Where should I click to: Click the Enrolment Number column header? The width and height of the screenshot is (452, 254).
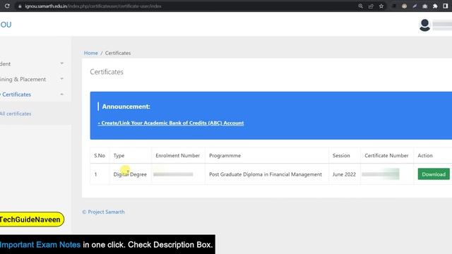click(x=177, y=155)
